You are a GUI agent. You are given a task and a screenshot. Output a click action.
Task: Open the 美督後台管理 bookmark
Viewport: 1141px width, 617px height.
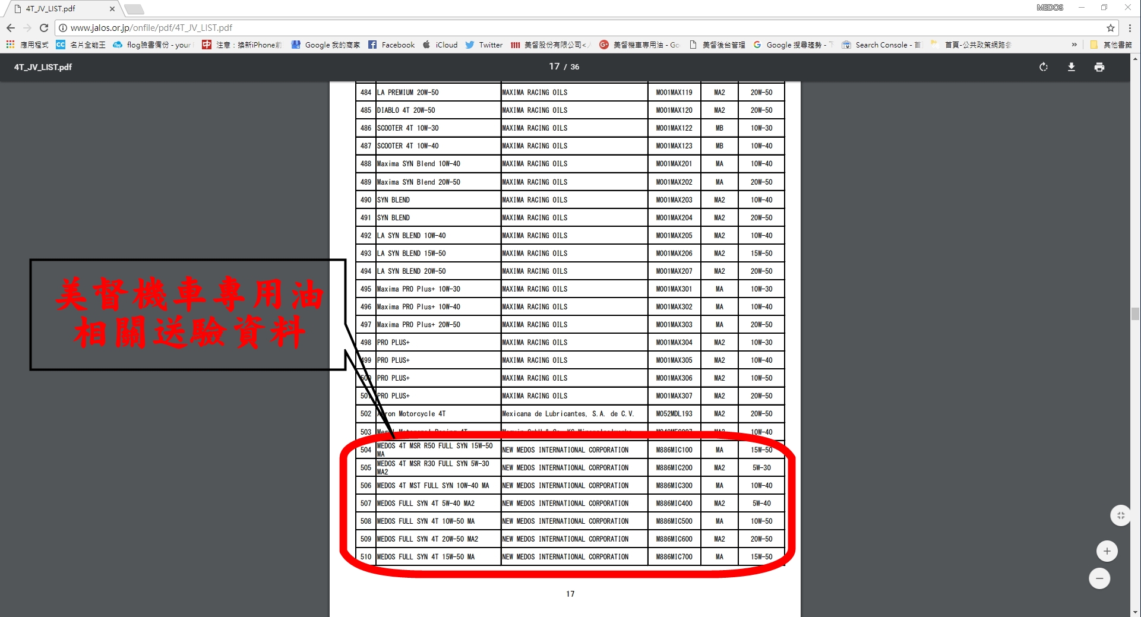(x=717, y=45)
